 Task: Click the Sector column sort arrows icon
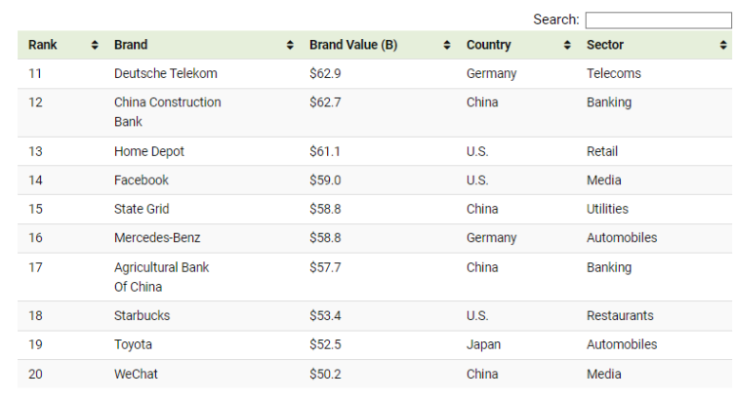coord(724,45)
